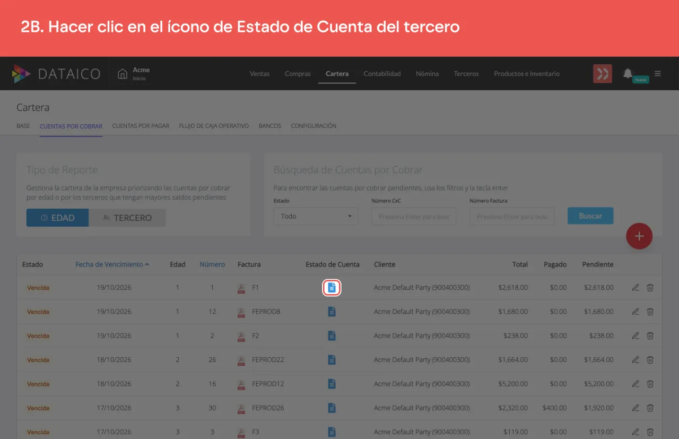The image size is (679, 439).
Task: Edit the FEPROD8 row with pencil icon
Action: 636,312
